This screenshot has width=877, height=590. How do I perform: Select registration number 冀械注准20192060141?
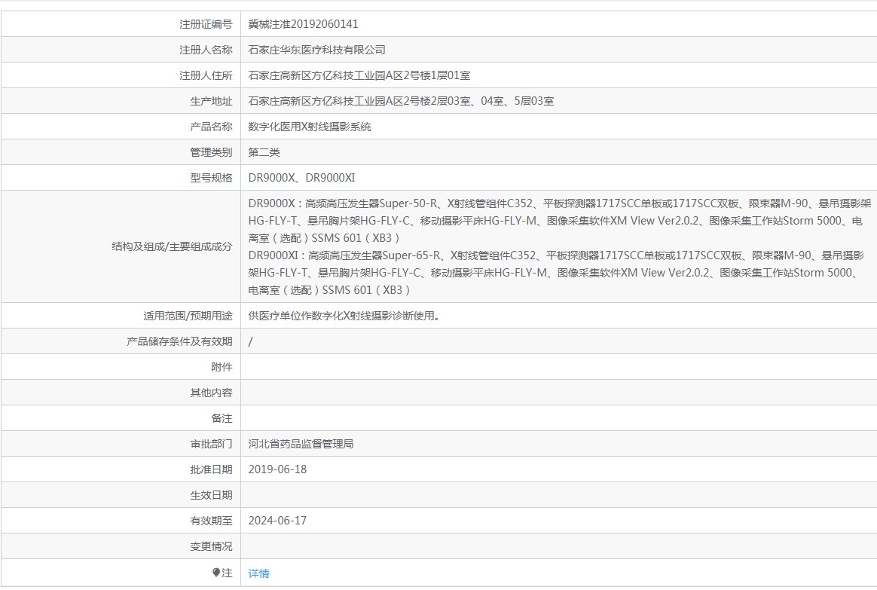(303, 24)
